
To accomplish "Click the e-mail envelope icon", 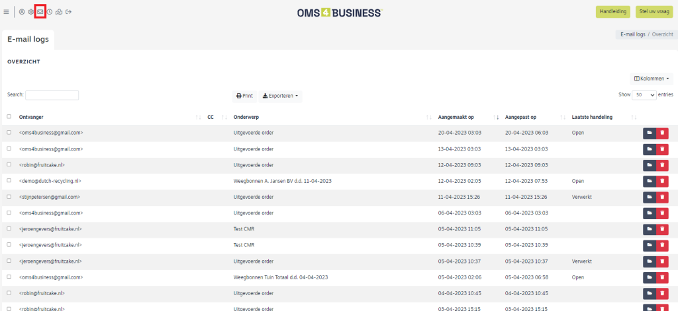I will click(40, 12).
